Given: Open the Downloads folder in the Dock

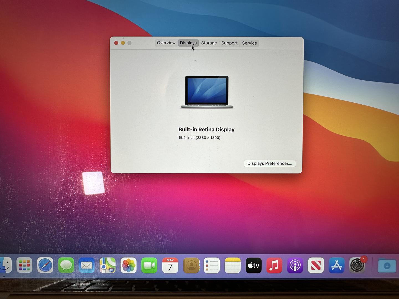Looking at the screenshot, I should [387, 266].
